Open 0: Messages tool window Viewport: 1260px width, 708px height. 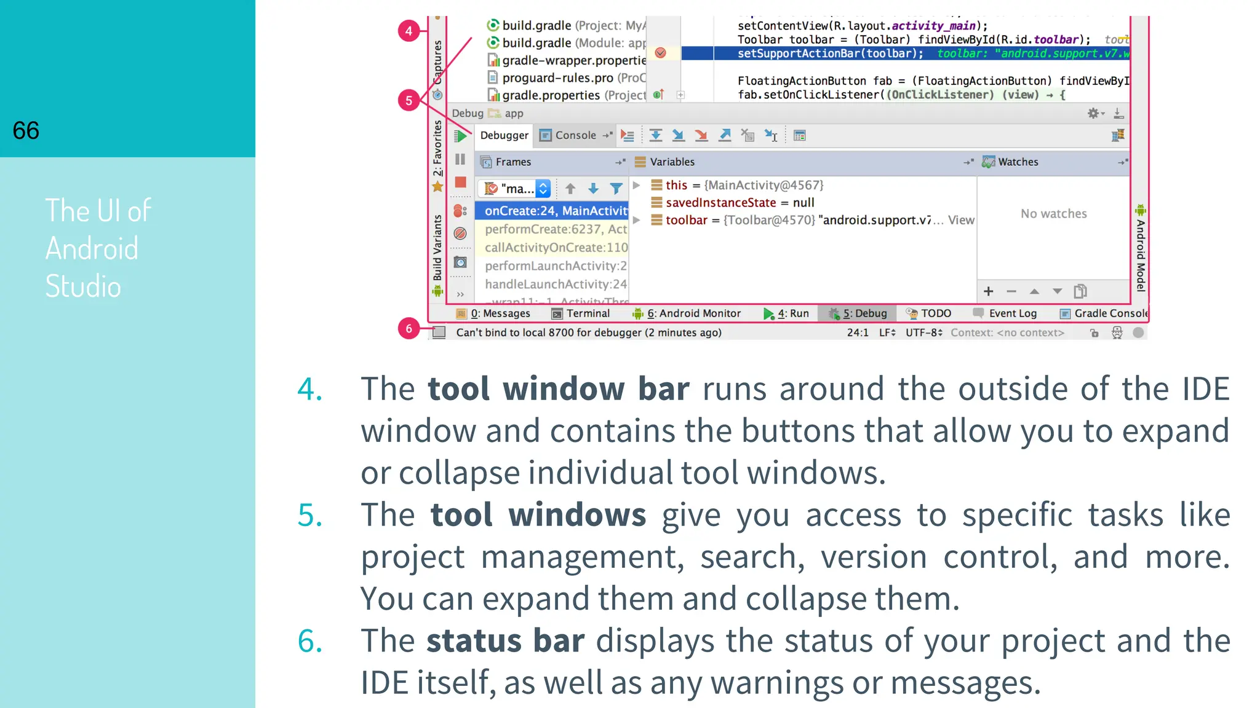[493, 313]
